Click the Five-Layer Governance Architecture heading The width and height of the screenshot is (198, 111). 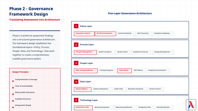pos(130,13)
